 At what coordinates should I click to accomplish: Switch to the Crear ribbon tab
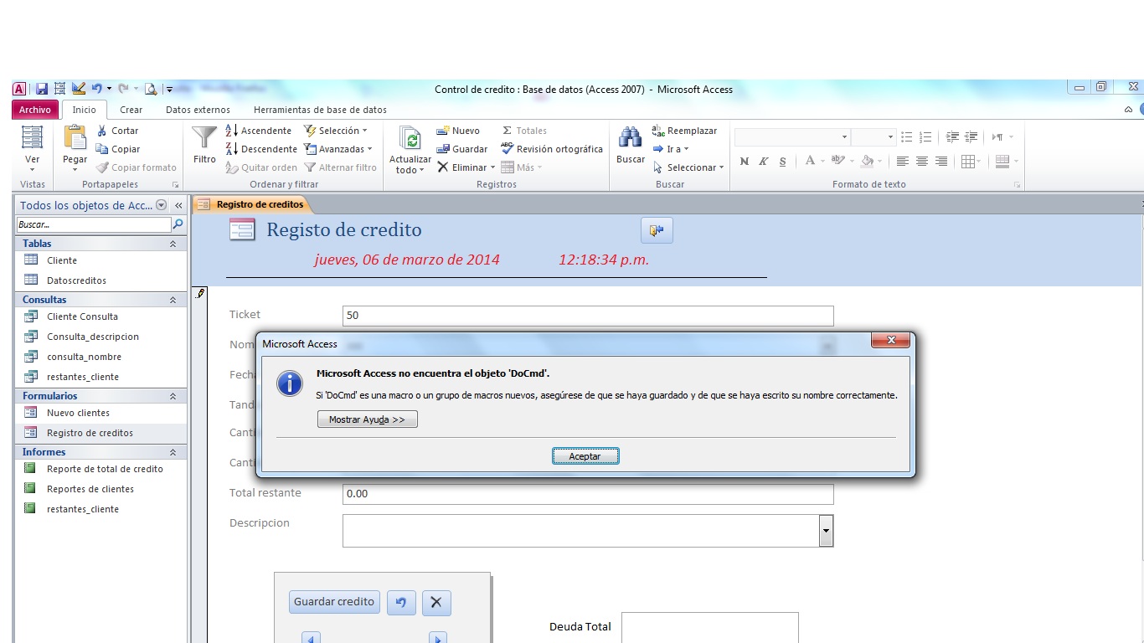131,110
